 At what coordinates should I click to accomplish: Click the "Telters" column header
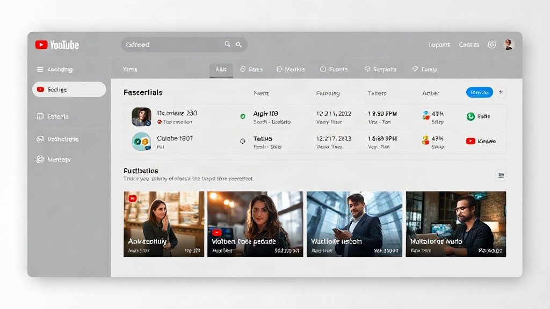point(377,93)
